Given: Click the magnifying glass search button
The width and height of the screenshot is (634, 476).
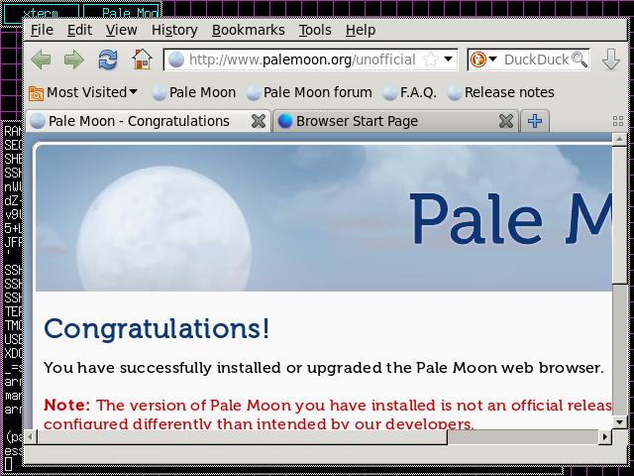Looking at the screenshot, I should coord(580,59).
